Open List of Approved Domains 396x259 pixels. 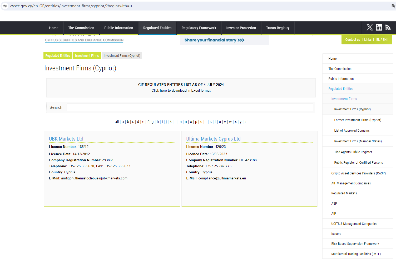(358, 131)
